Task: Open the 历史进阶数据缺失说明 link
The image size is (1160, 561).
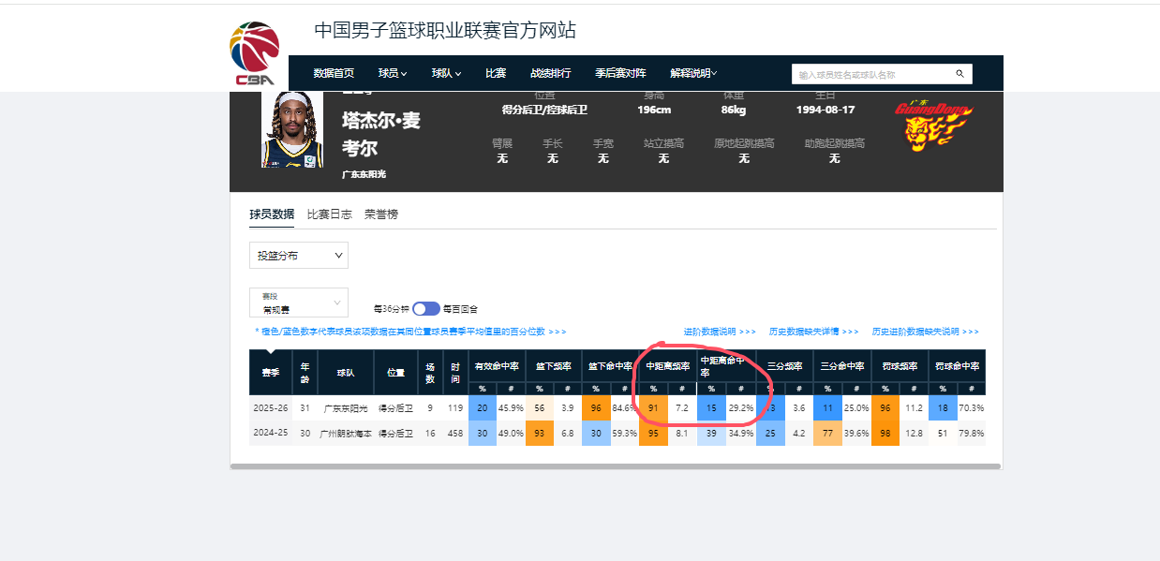Action: point(926,332)
